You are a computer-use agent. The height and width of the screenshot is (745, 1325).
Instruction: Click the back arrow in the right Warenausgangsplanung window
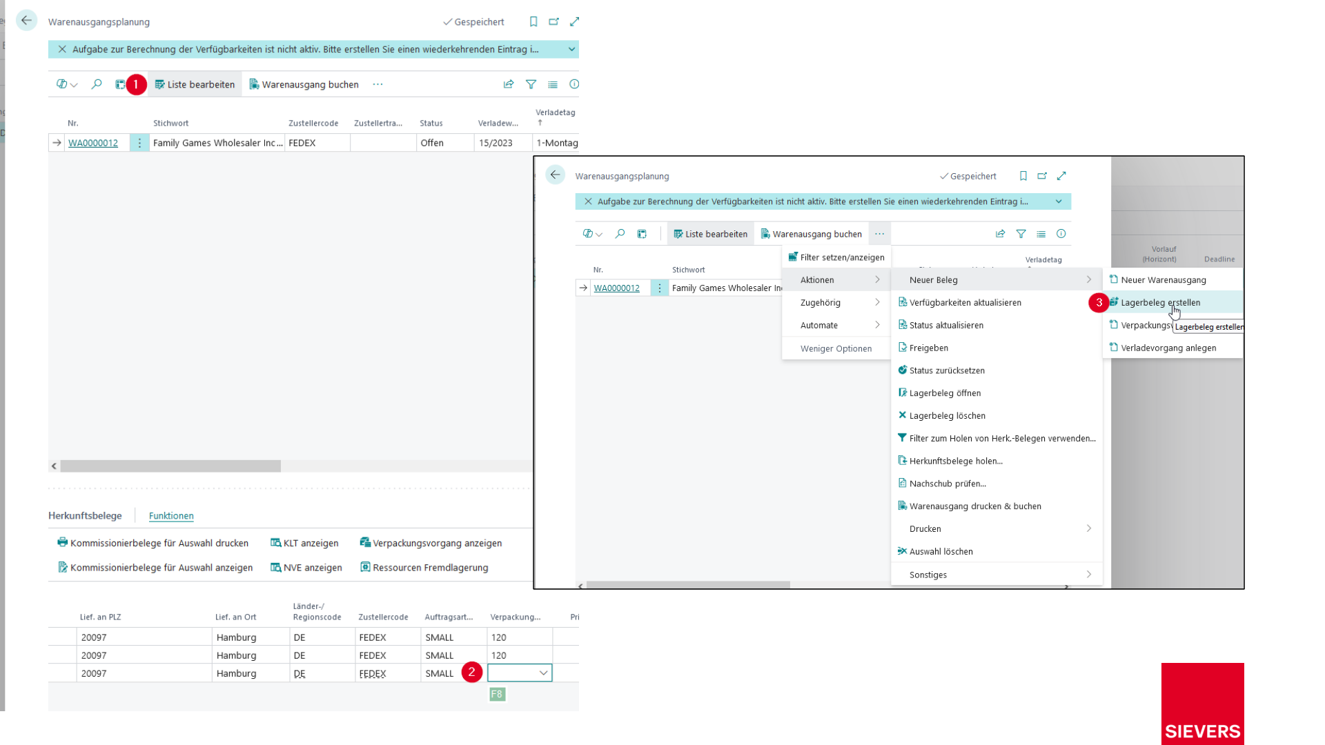(555, 175)
